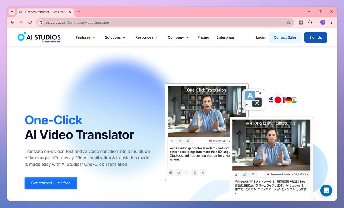
Task: Click the Japanese-titled video preview
Action: (271, 145)
